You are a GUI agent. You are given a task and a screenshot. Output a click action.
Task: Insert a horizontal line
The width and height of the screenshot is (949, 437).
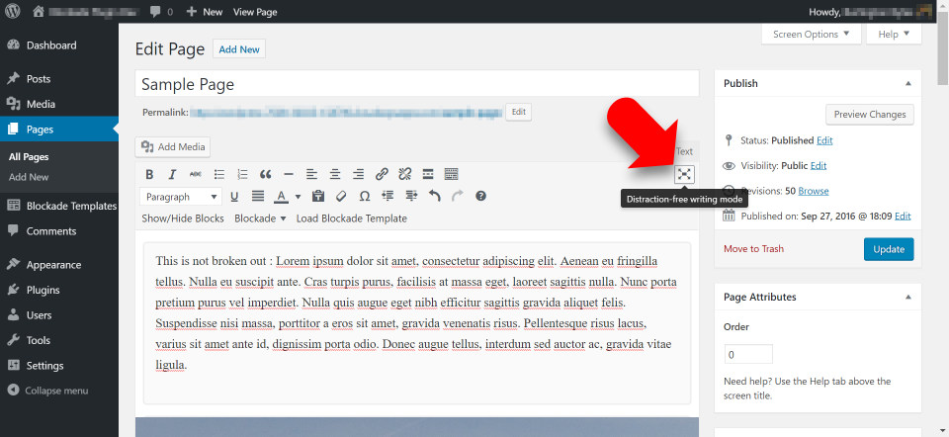coord(288,174)
